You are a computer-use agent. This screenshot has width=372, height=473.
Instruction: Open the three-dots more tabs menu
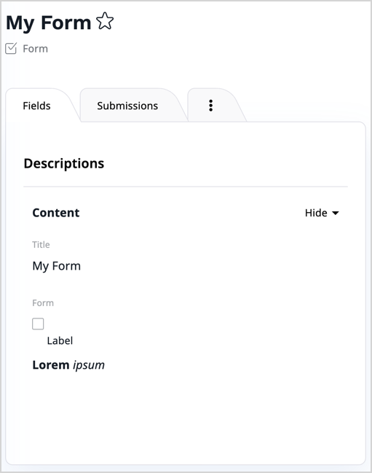click(211, 106)
